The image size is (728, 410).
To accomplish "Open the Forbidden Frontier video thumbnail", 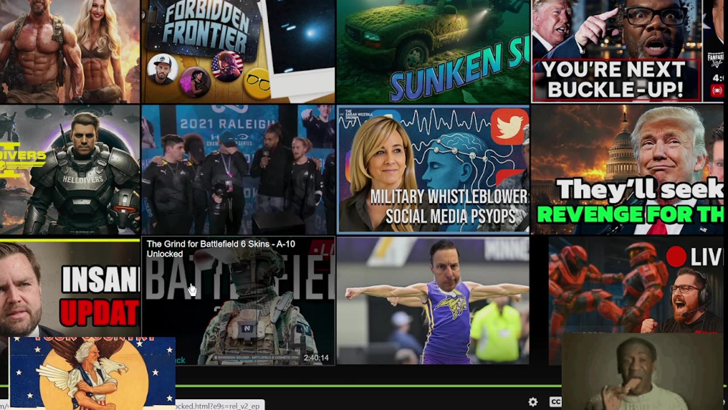I will 238,51.
